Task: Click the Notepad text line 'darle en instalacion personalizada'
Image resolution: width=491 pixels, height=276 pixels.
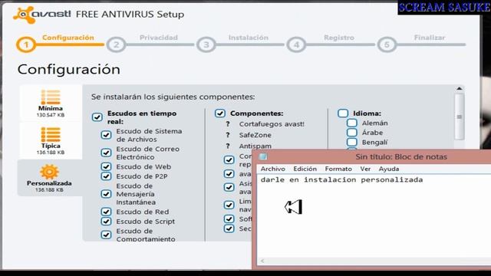Action: (341, 180)
